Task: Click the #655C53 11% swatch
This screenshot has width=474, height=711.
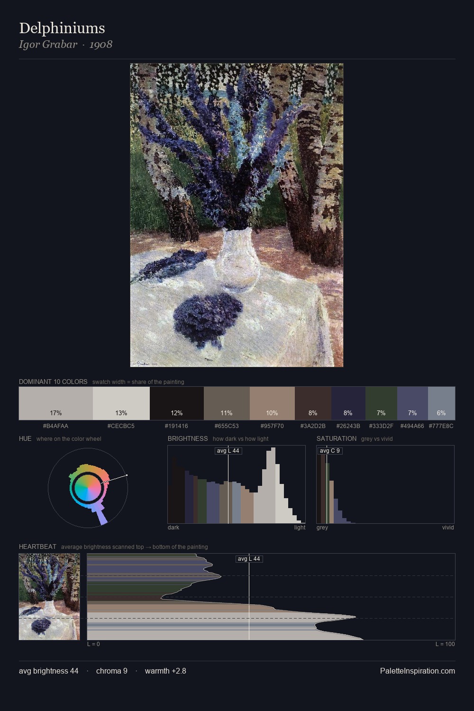Action: click(227, 403)
